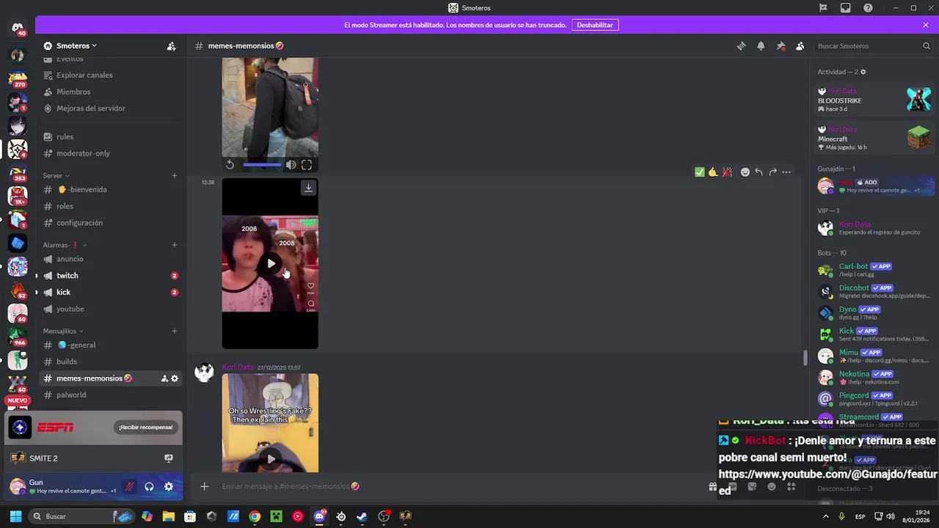Image resolution: width=939 pixels, height=528 pixels.
Task: Edit memes-memonsios channel settings gear
Action: (175, 378)
